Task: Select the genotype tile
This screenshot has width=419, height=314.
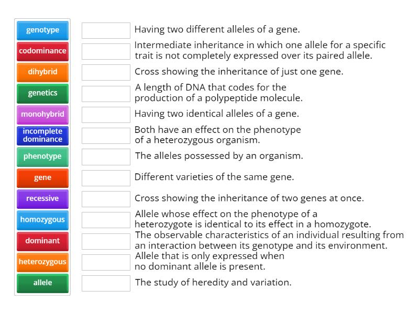Action: [x=42, y=30]
